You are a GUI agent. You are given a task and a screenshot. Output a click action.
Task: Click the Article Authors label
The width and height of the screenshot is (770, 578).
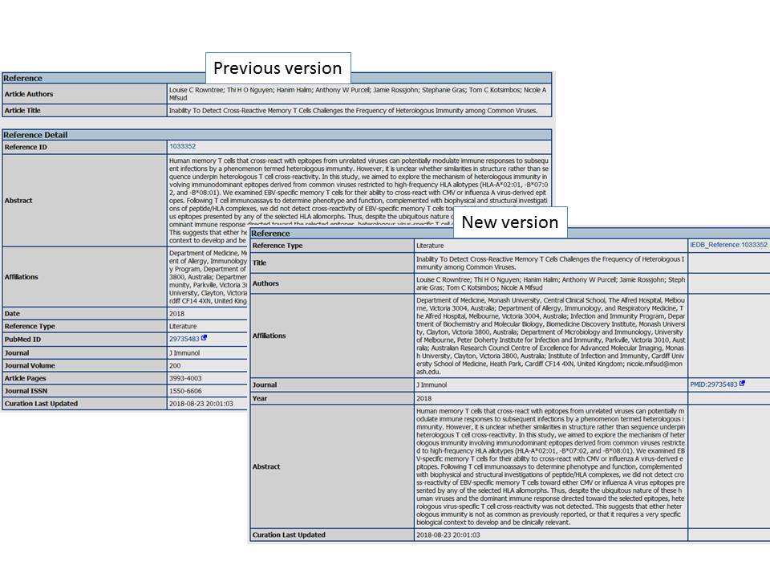click(x=29, y=94)
